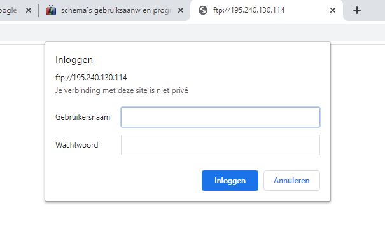385x229 pixels.
Task: Close the ftp://195.240.130.114 tab
Action: (333, 10)
